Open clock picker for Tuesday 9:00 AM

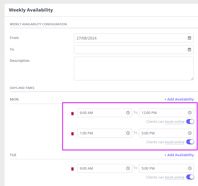pos(128,168)
